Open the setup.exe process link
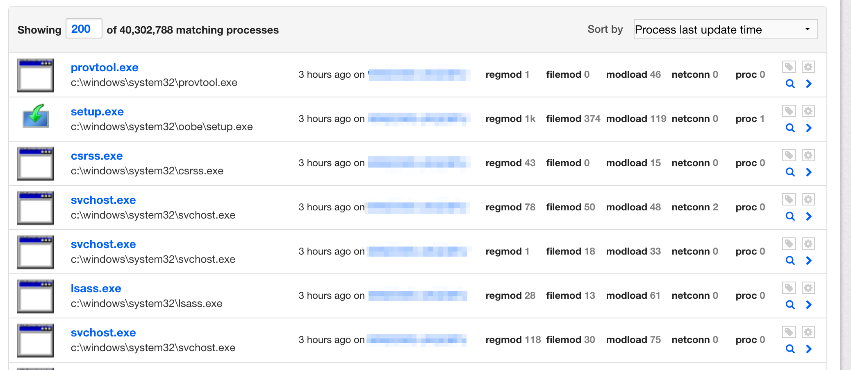Screen dimensions: 851x370 (97, 112)
